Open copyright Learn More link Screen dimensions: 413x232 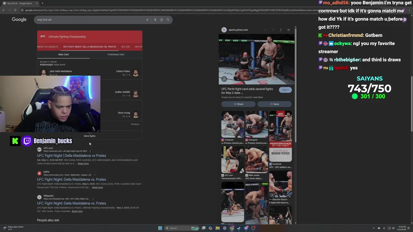click(258, 97)
